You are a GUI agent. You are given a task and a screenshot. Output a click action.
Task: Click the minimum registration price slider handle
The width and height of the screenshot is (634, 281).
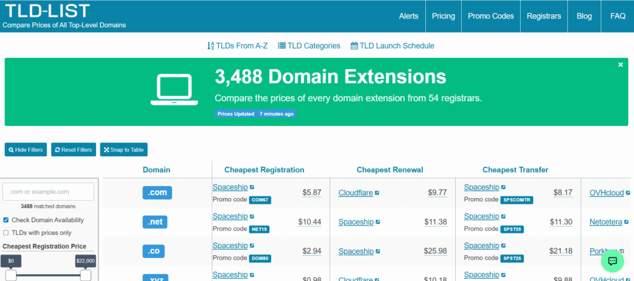coord(11,275)
